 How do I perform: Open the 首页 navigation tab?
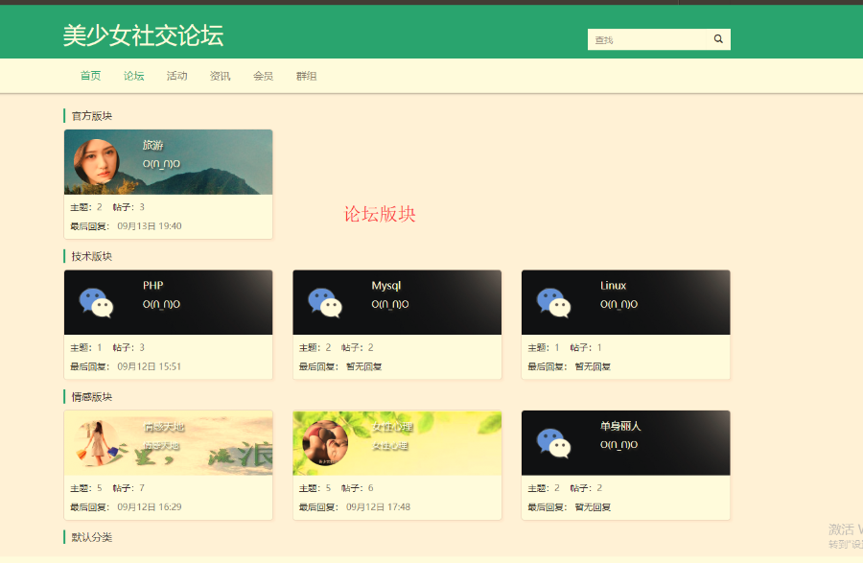[x=90, y=76]
